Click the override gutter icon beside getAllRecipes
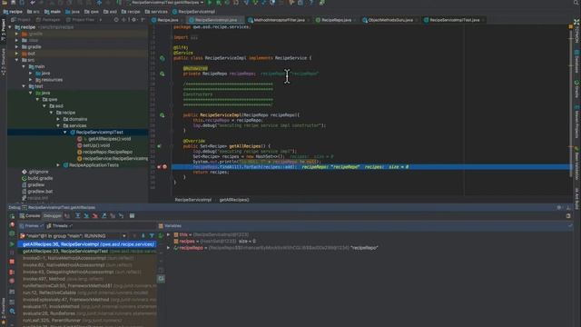This screenshot has width=581, height=327. click(x=159, y=146)
